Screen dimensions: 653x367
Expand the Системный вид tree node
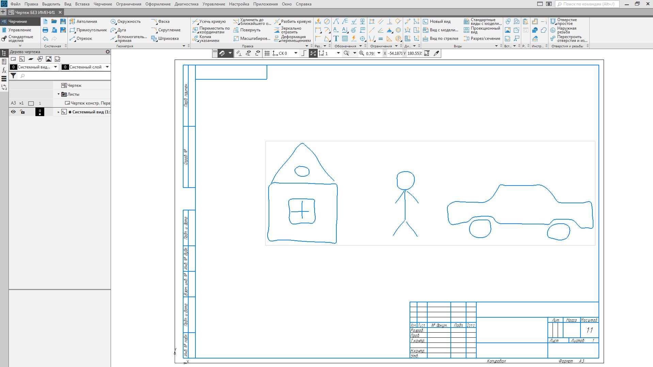pos(59,112)
